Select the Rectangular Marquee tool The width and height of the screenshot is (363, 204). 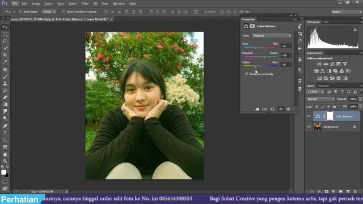[x=5, y=34]
